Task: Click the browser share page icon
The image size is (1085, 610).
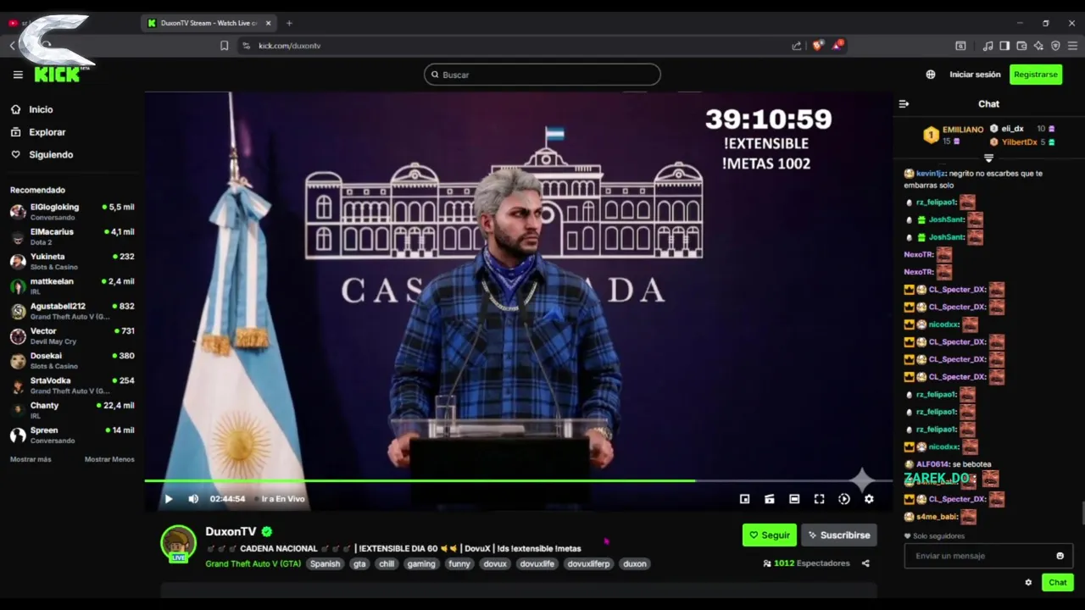Action: [x=796, y=46]
